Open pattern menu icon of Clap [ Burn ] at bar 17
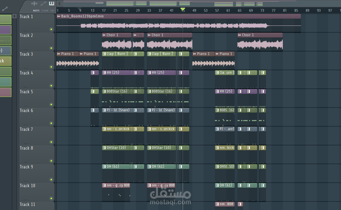This screenshot has height=210, width=341. (104, 54)
